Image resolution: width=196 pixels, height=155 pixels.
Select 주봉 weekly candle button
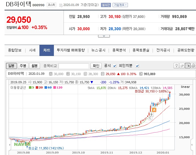pos(23,66)
